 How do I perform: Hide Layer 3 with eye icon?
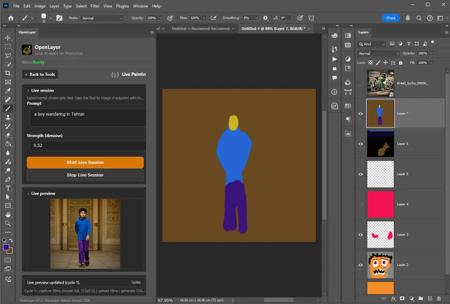[x=361, y=235]
